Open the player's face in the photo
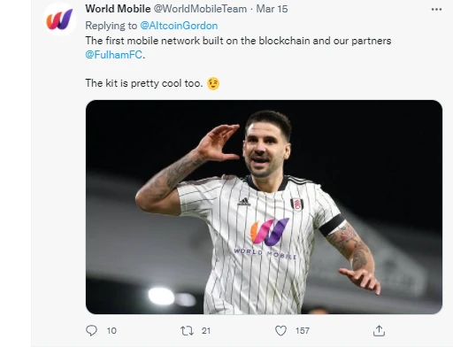The image size is (453, 347). pyautogui.click(x=265, y=147)
